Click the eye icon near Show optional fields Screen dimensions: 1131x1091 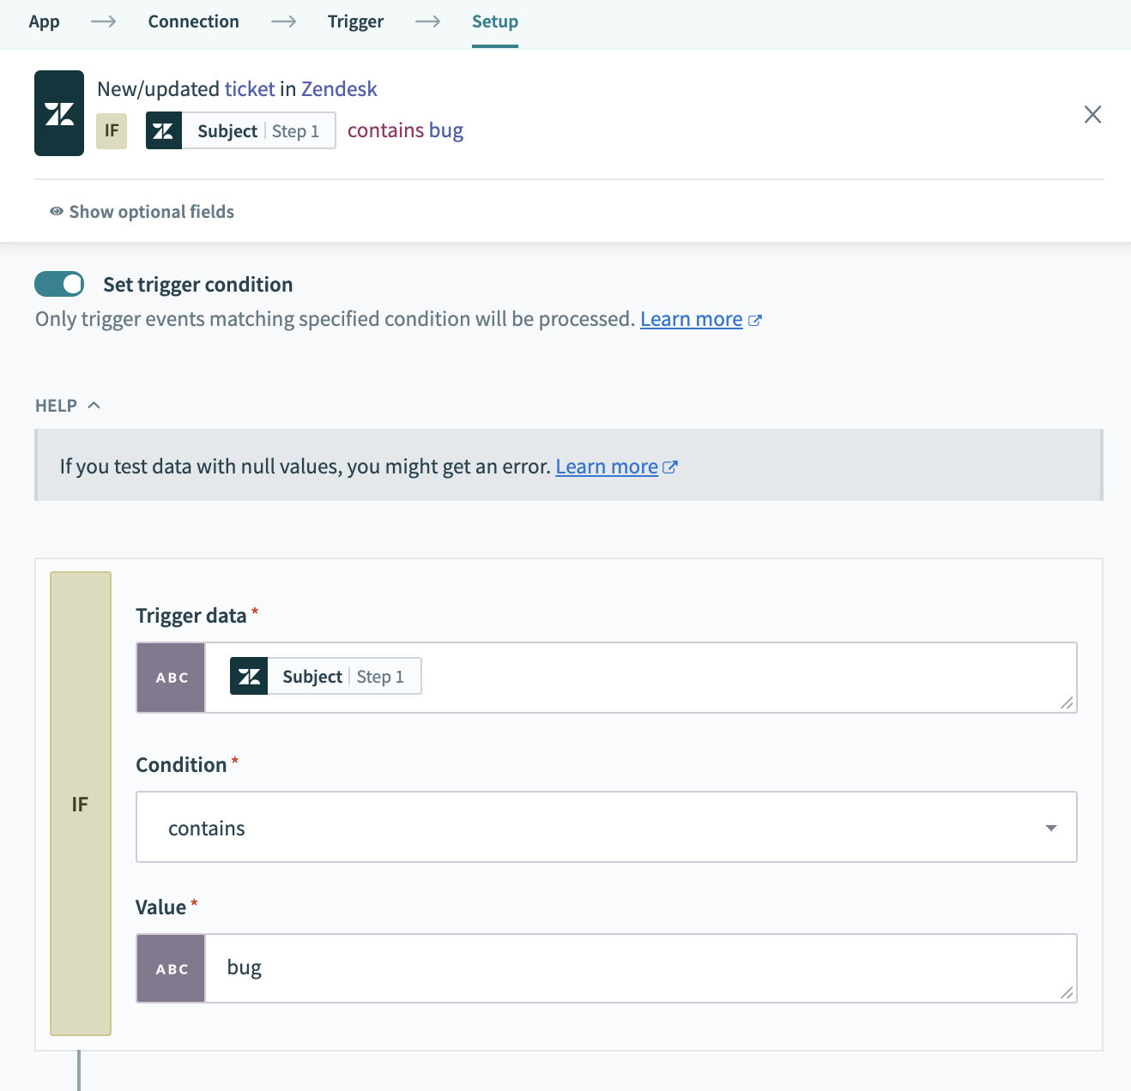click(56, 211)
